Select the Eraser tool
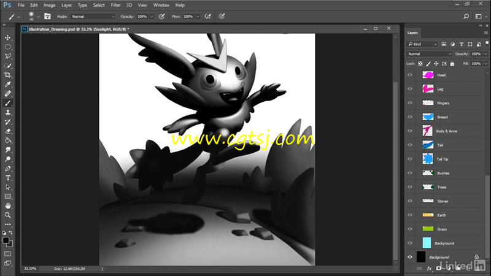Viewport: 491px width, 276px height. [7, 131]
